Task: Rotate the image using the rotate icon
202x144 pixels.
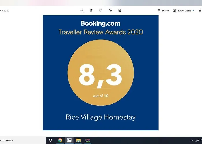Action: tap(110, 11)
